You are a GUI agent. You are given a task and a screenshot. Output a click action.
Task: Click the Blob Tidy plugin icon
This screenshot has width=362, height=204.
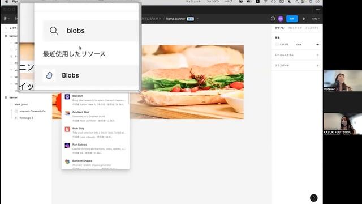click(x=67, y=129)
